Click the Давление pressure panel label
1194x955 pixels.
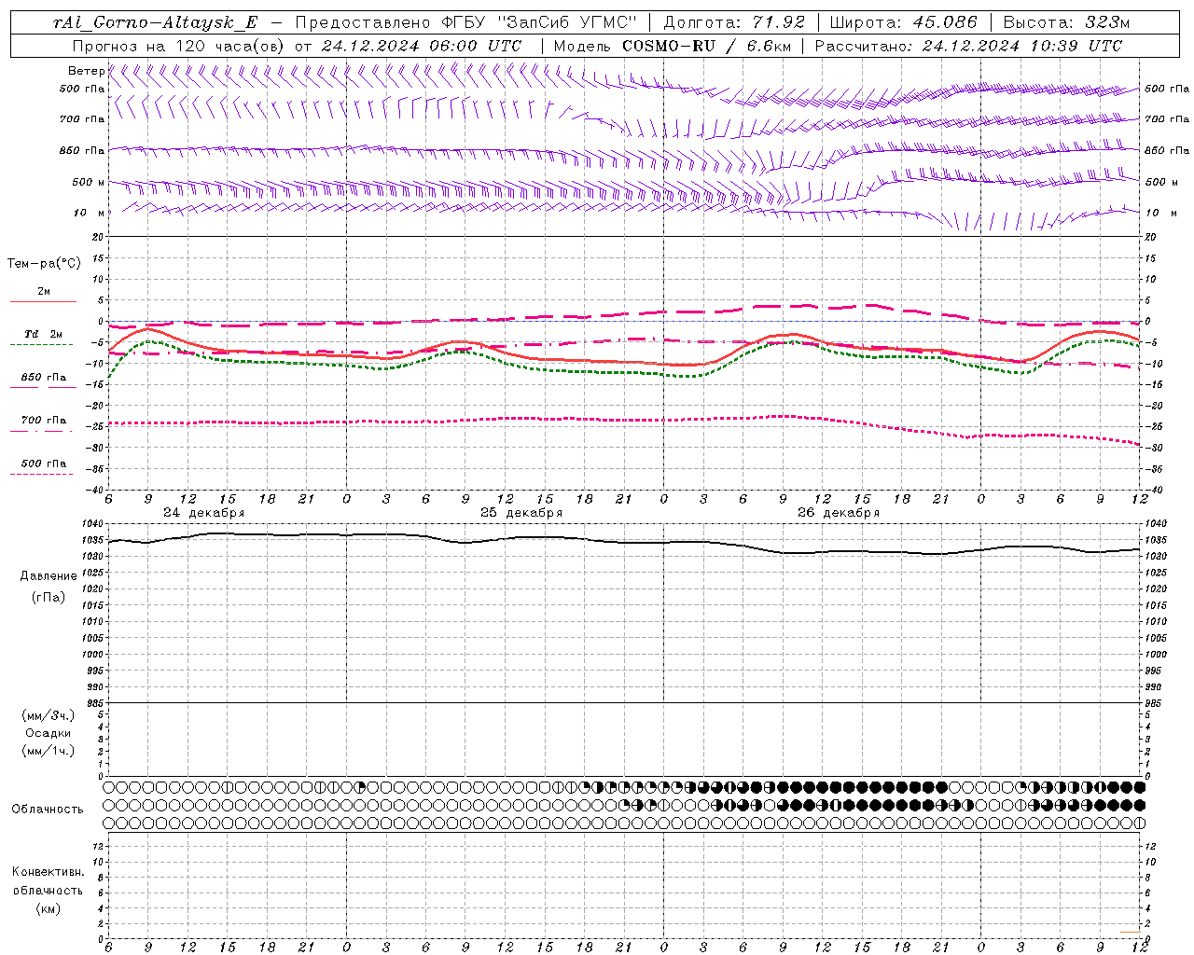coord(49,576)
